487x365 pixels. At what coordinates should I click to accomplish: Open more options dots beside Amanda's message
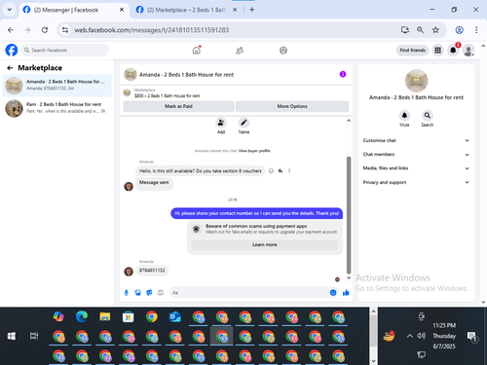click(x=289, y=170)
